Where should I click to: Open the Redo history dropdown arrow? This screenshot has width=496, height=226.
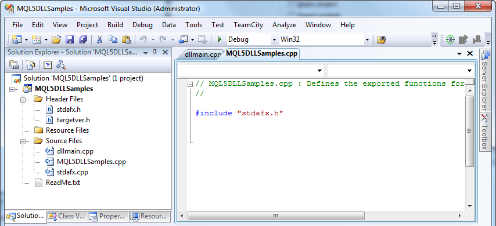click(172, 39)
